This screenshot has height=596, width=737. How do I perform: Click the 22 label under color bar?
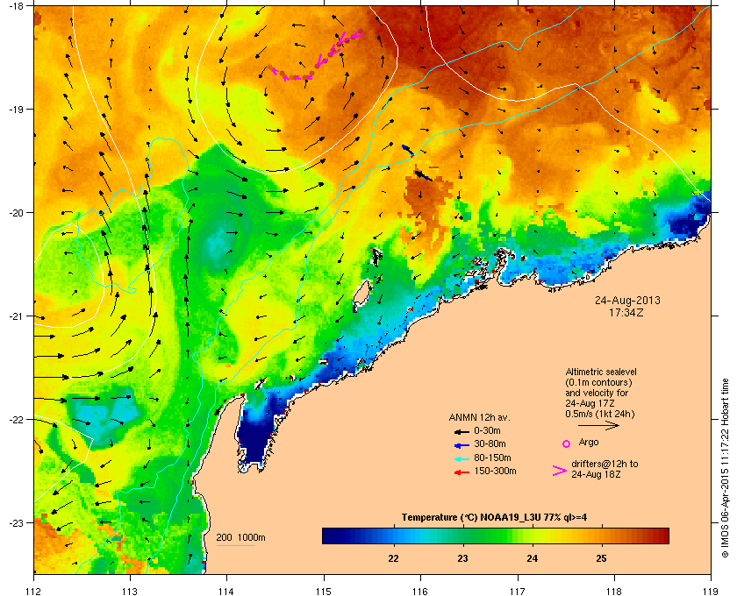click(x=393, y=558)
